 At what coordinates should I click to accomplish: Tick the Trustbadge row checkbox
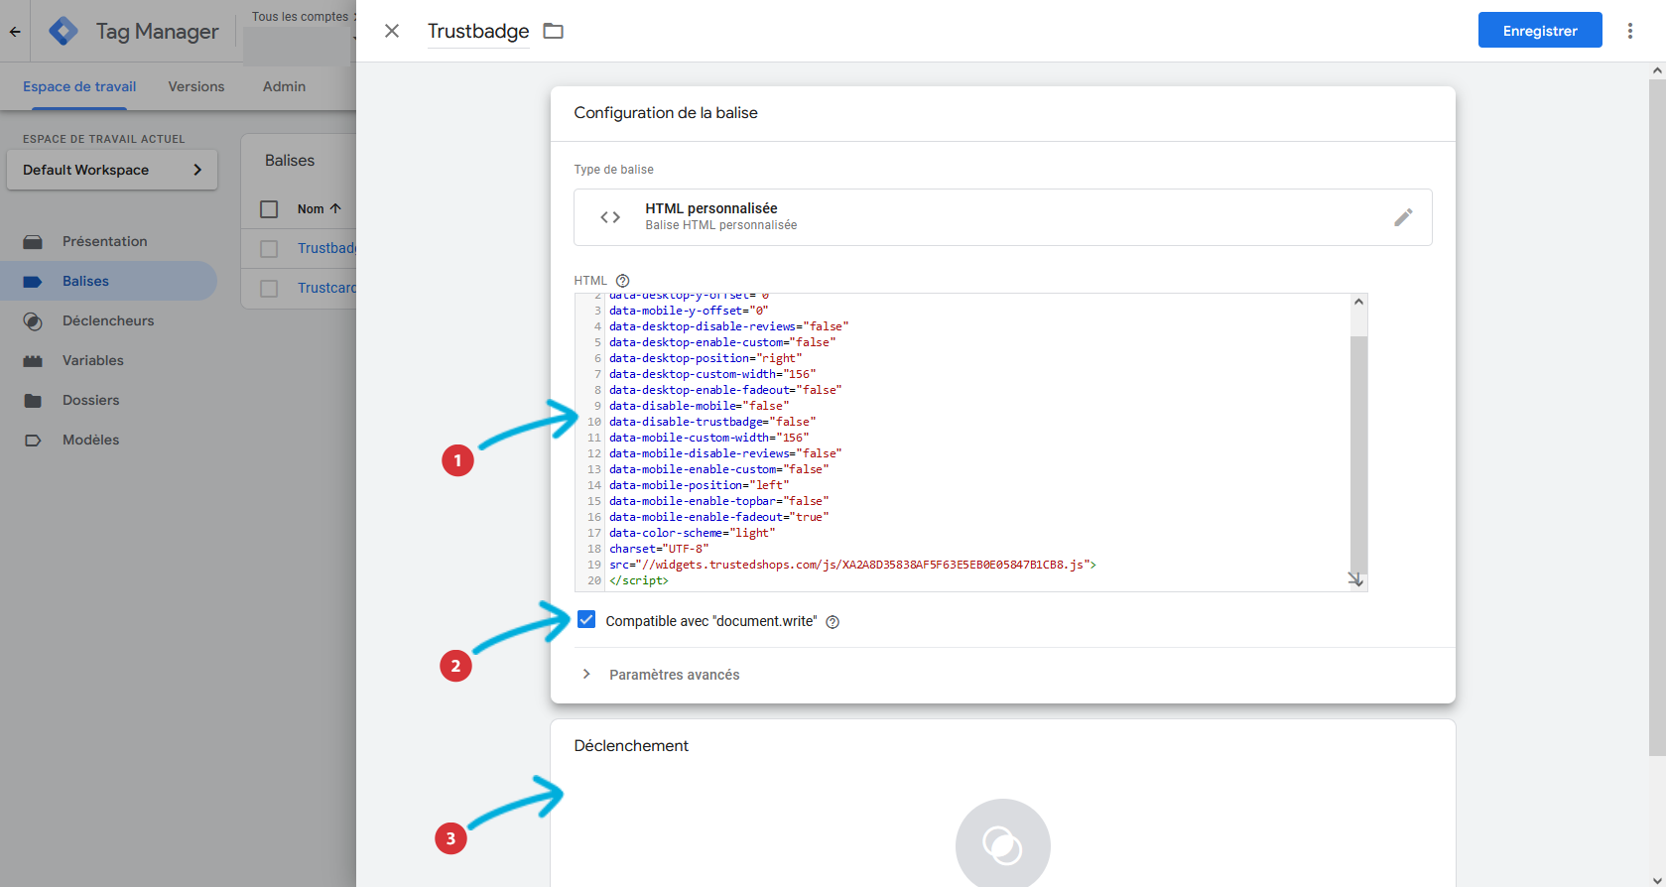point(269,249)
